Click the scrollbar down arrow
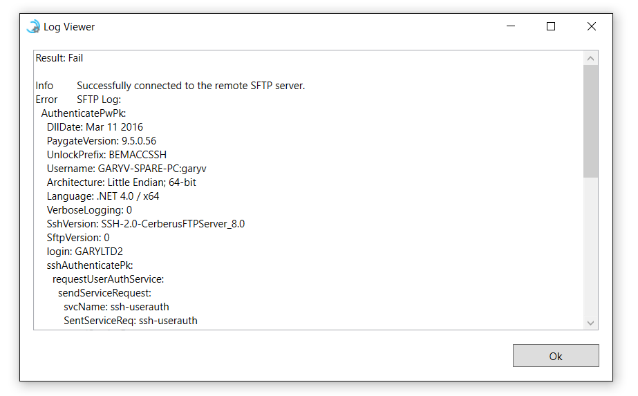 (x=590, y=323)
